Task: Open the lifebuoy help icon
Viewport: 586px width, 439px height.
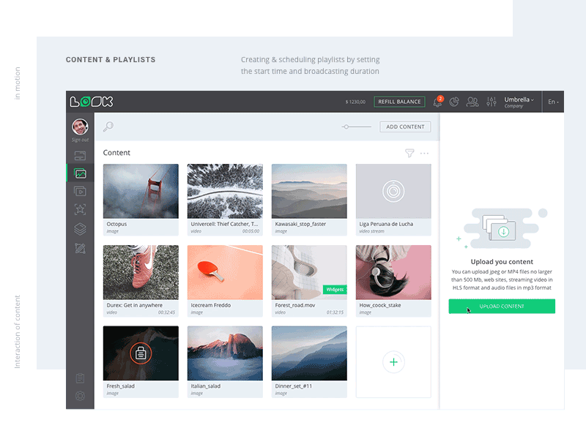Action: click(x=80, y=396)
